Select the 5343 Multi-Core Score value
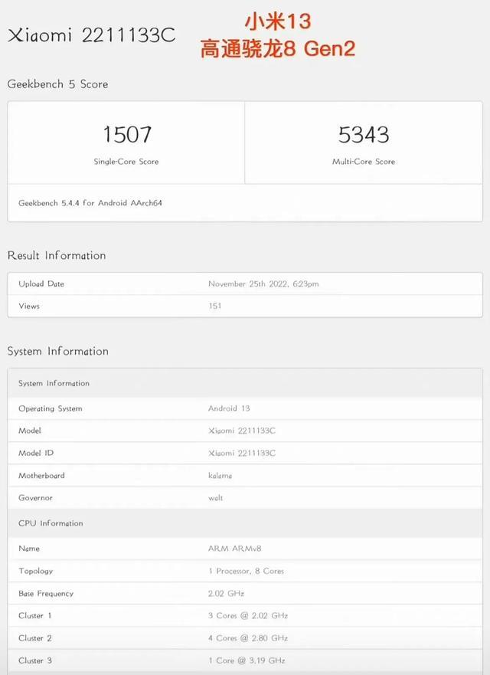 [x=363, y=135]
